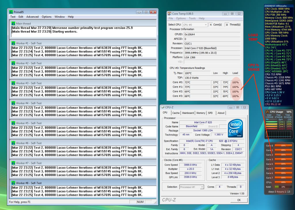Click the Core #3 temperature 68°C field
The width and height of the screenshot is (295, 210).
click(197, 96)
